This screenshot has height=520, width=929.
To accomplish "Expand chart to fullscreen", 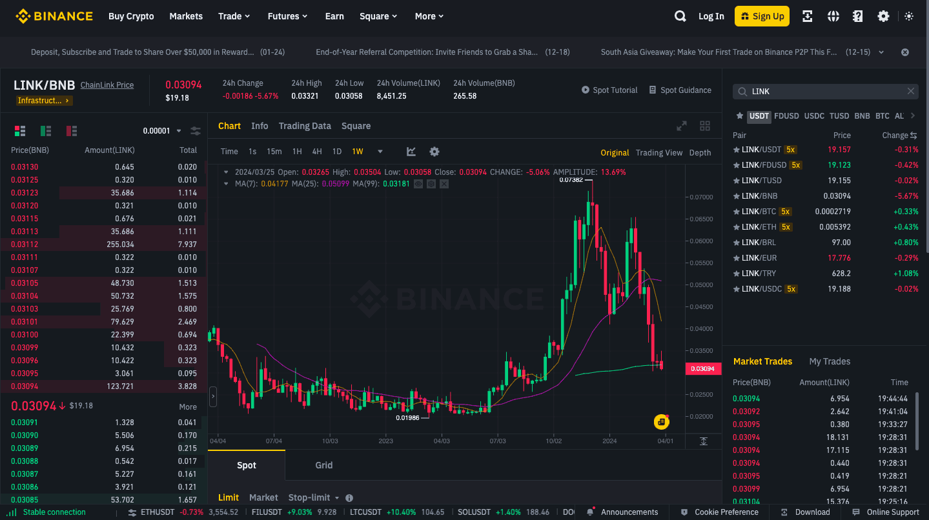I will [x=681, y=126].
